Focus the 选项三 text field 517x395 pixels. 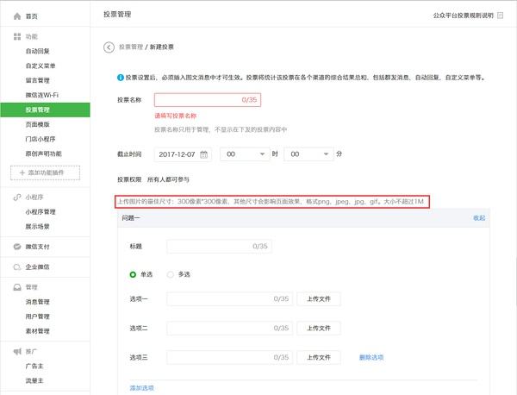[230, 357]
